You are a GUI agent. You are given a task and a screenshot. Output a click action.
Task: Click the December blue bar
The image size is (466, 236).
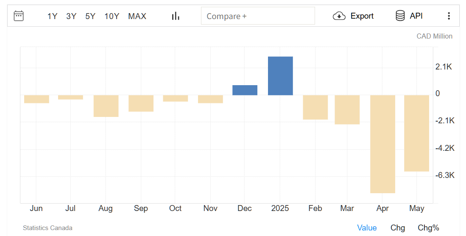[x=245, y=90]
